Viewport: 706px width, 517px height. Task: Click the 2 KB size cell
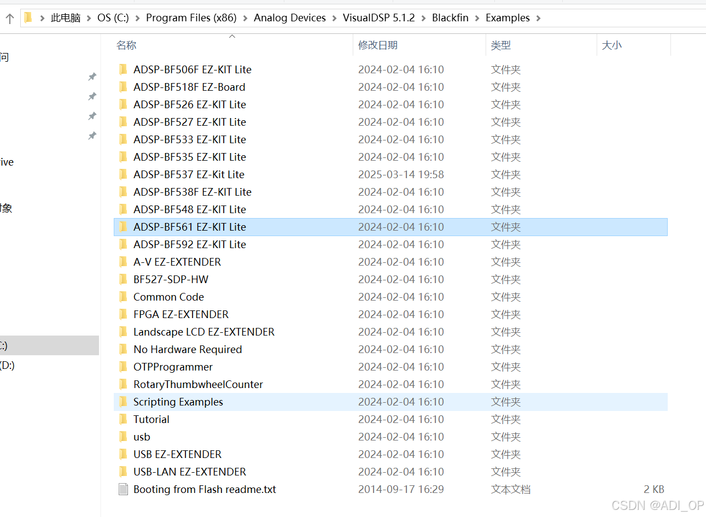pos(654,489)
